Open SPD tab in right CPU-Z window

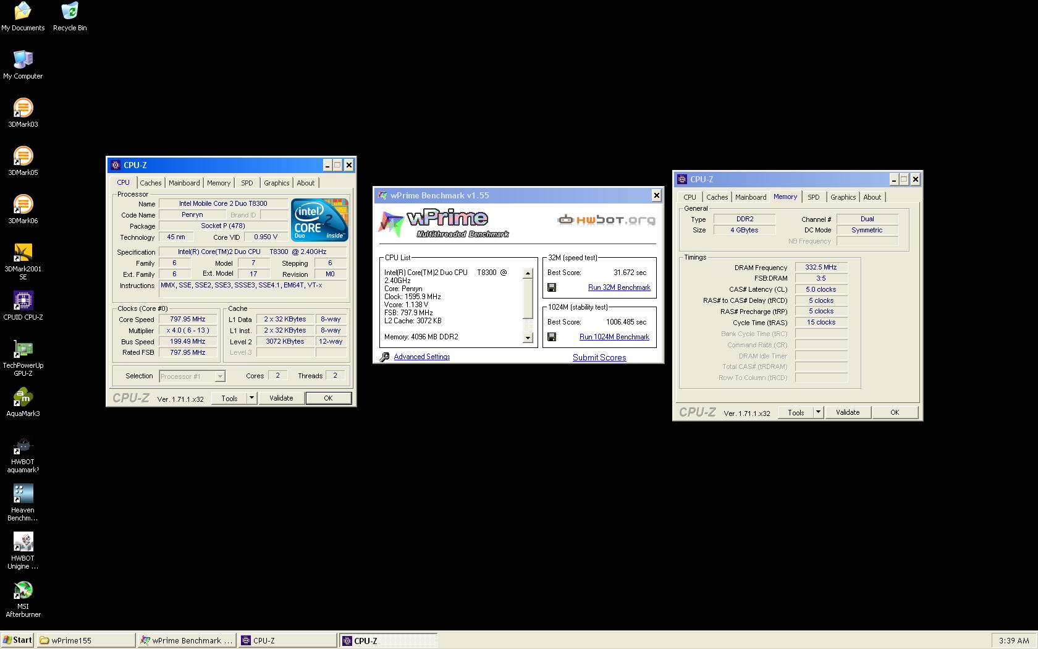[814, 197]
